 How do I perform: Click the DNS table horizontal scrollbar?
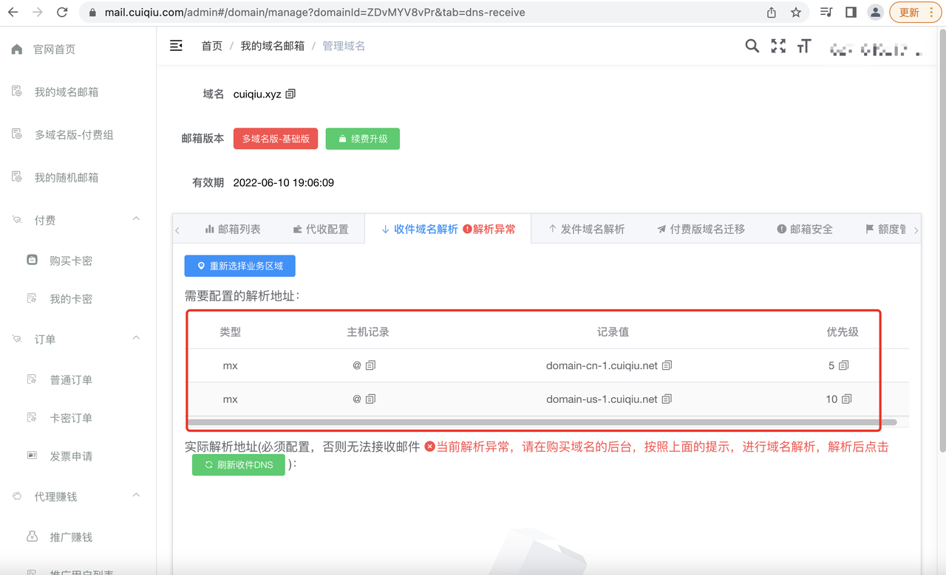[x=542, y=422]
